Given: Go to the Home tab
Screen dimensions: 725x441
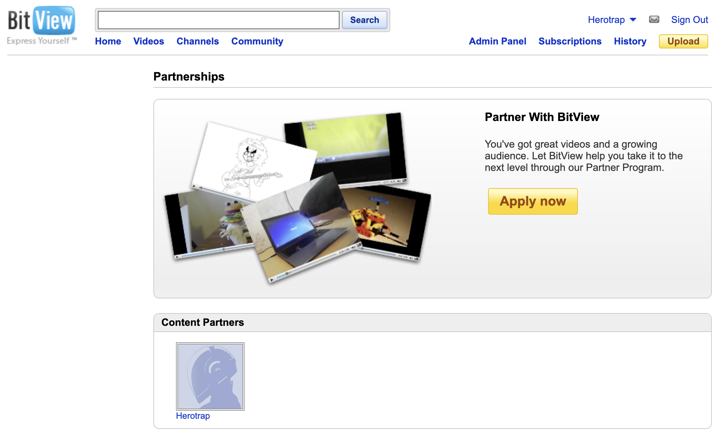Looking at the screenshot, I should pos(108,41).
